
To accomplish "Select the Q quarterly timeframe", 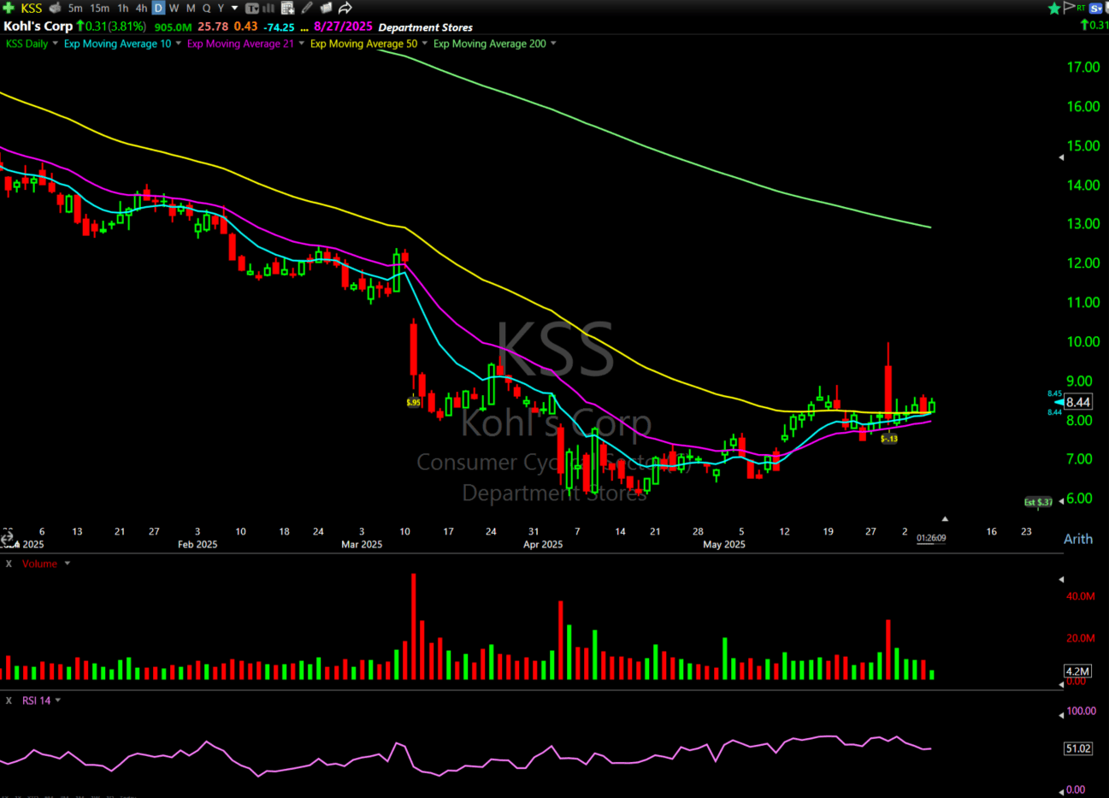I will 206,8.
